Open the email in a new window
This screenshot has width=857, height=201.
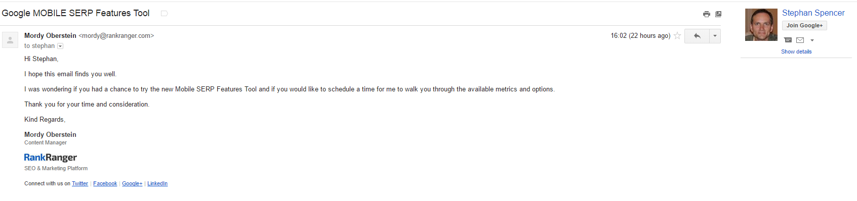click(718, 14)
